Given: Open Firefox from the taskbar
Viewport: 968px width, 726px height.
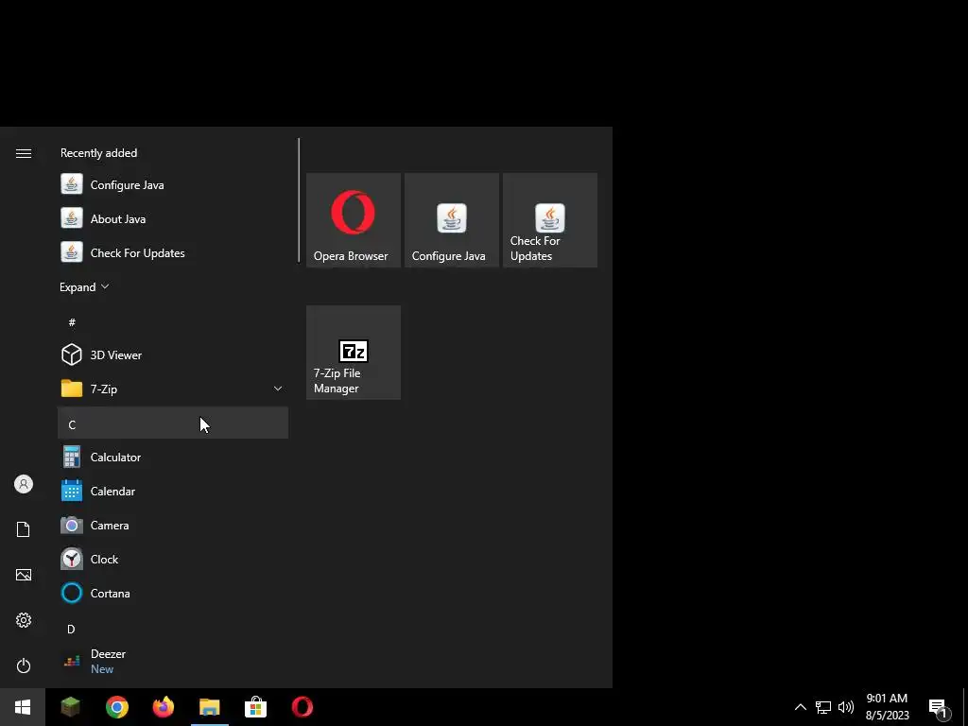Looking at the screenshot, I should pyautogui.click(x=163, y=707).
